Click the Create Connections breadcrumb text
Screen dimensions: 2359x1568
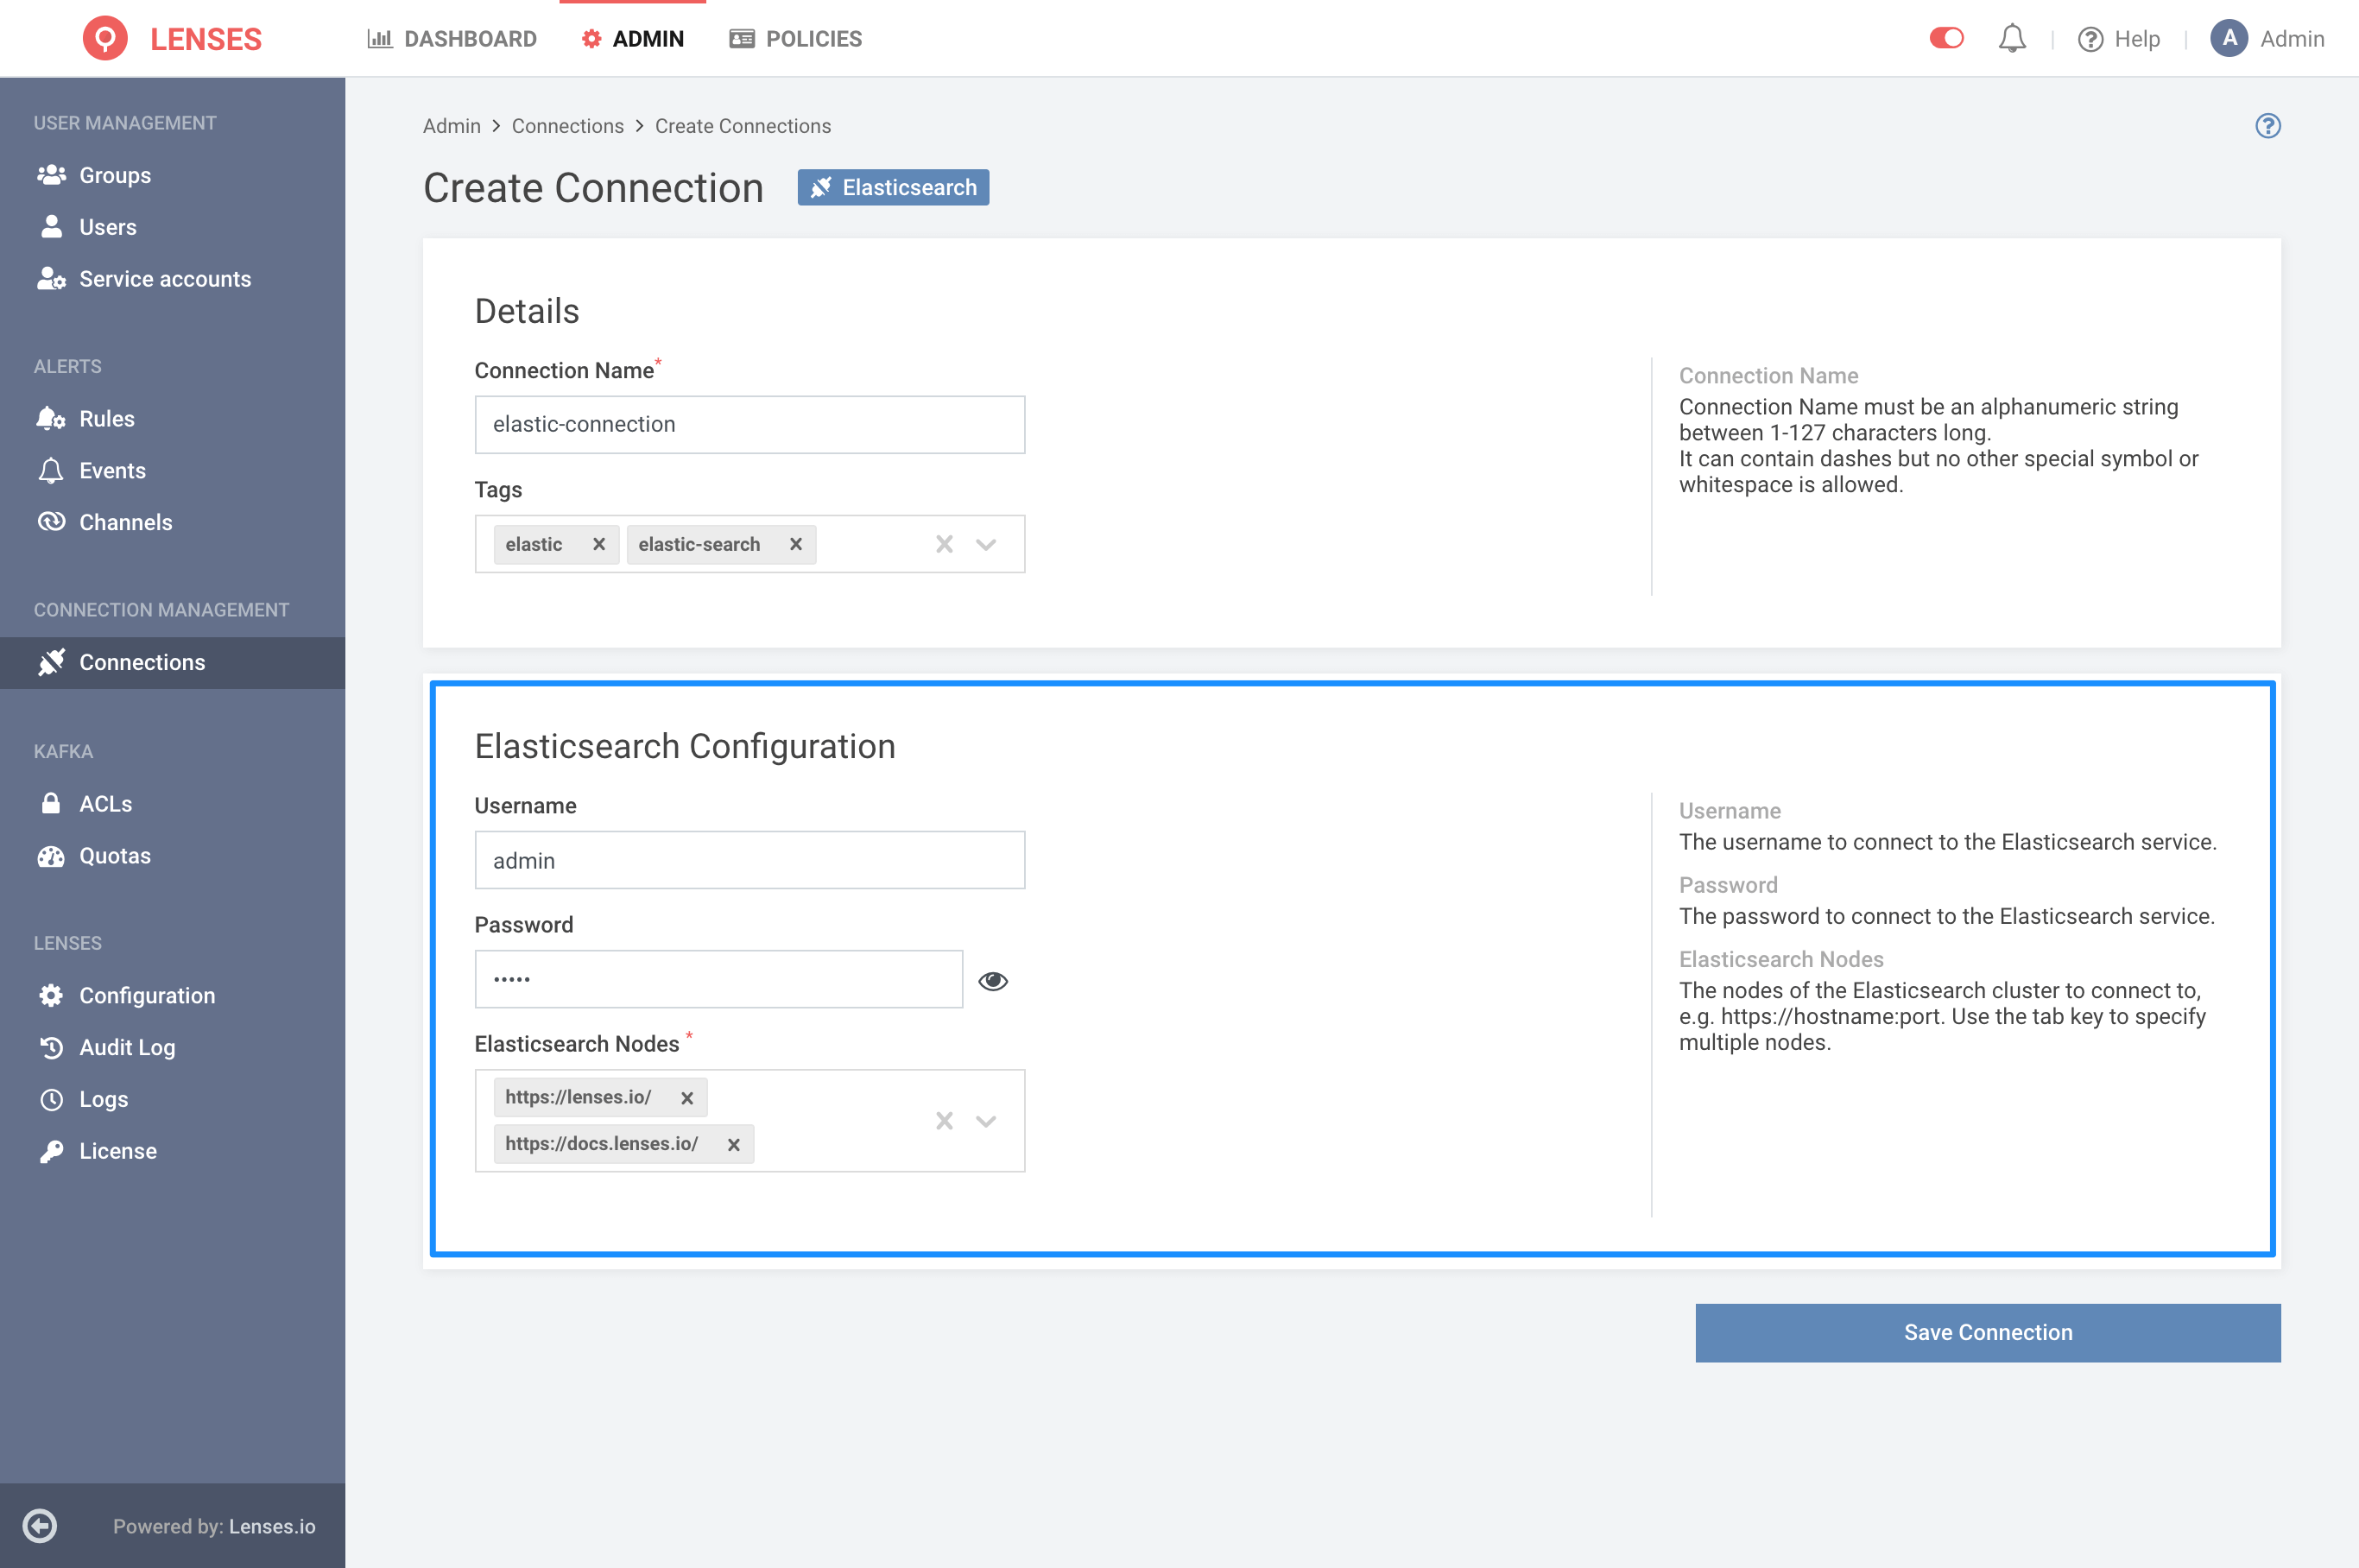(743, 126)
